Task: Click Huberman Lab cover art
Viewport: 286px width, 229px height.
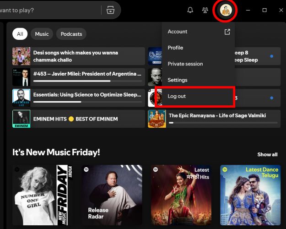Action: tap(22, 98)
